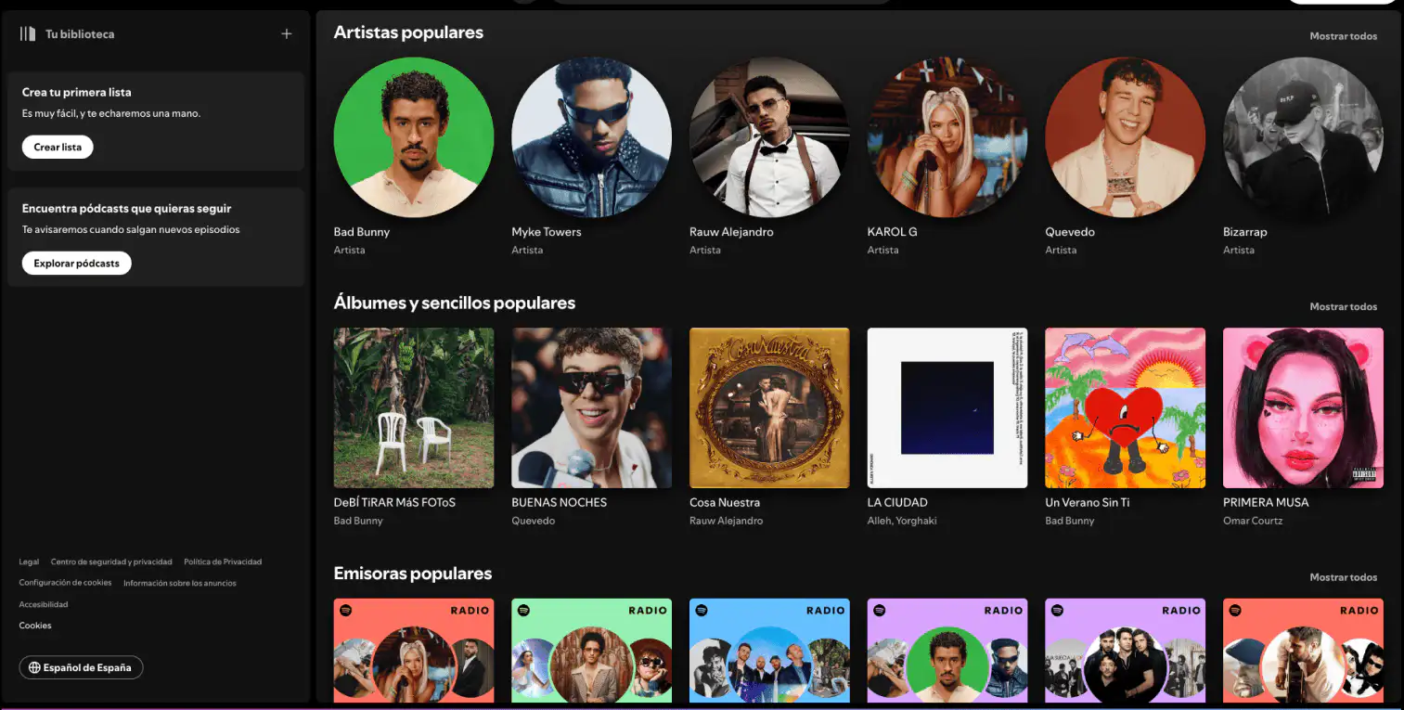Open PRIMERA MUSA album cover

pos(1303,407)
